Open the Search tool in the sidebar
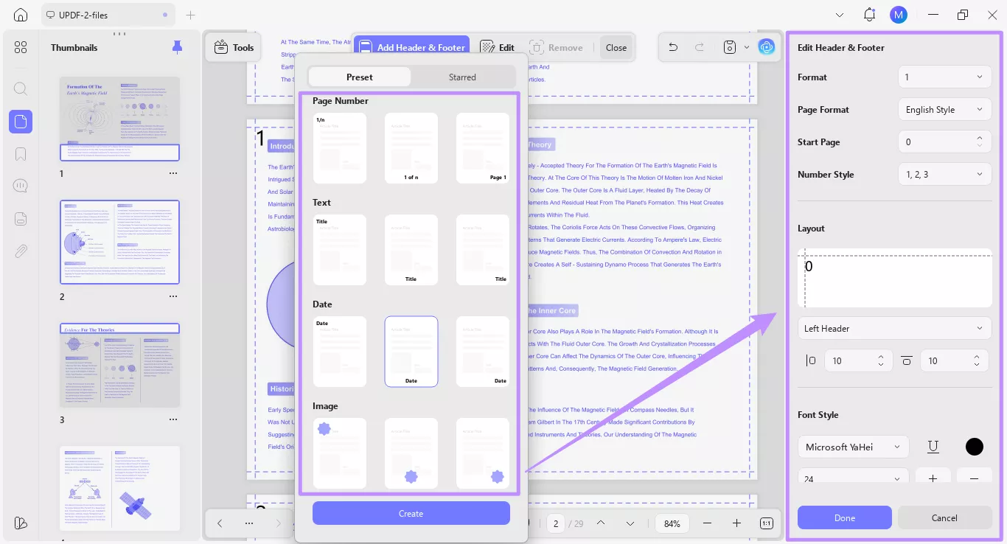 coord(20,88)
